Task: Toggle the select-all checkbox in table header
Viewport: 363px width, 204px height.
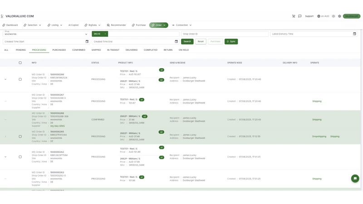Action: coord(20,63)
